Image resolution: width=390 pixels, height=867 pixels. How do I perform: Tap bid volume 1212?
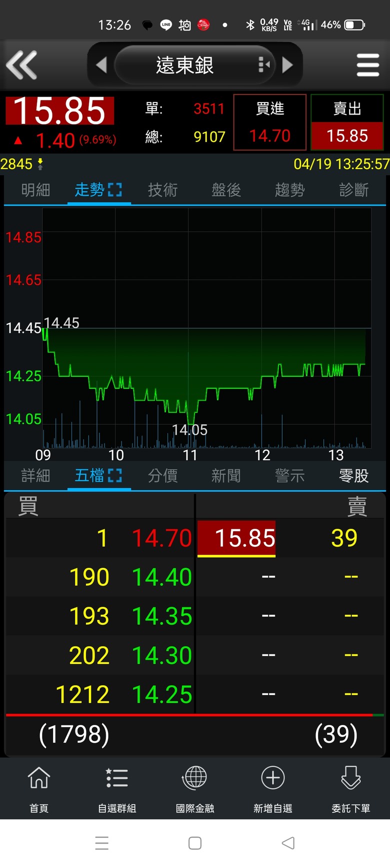pos(82,694)
